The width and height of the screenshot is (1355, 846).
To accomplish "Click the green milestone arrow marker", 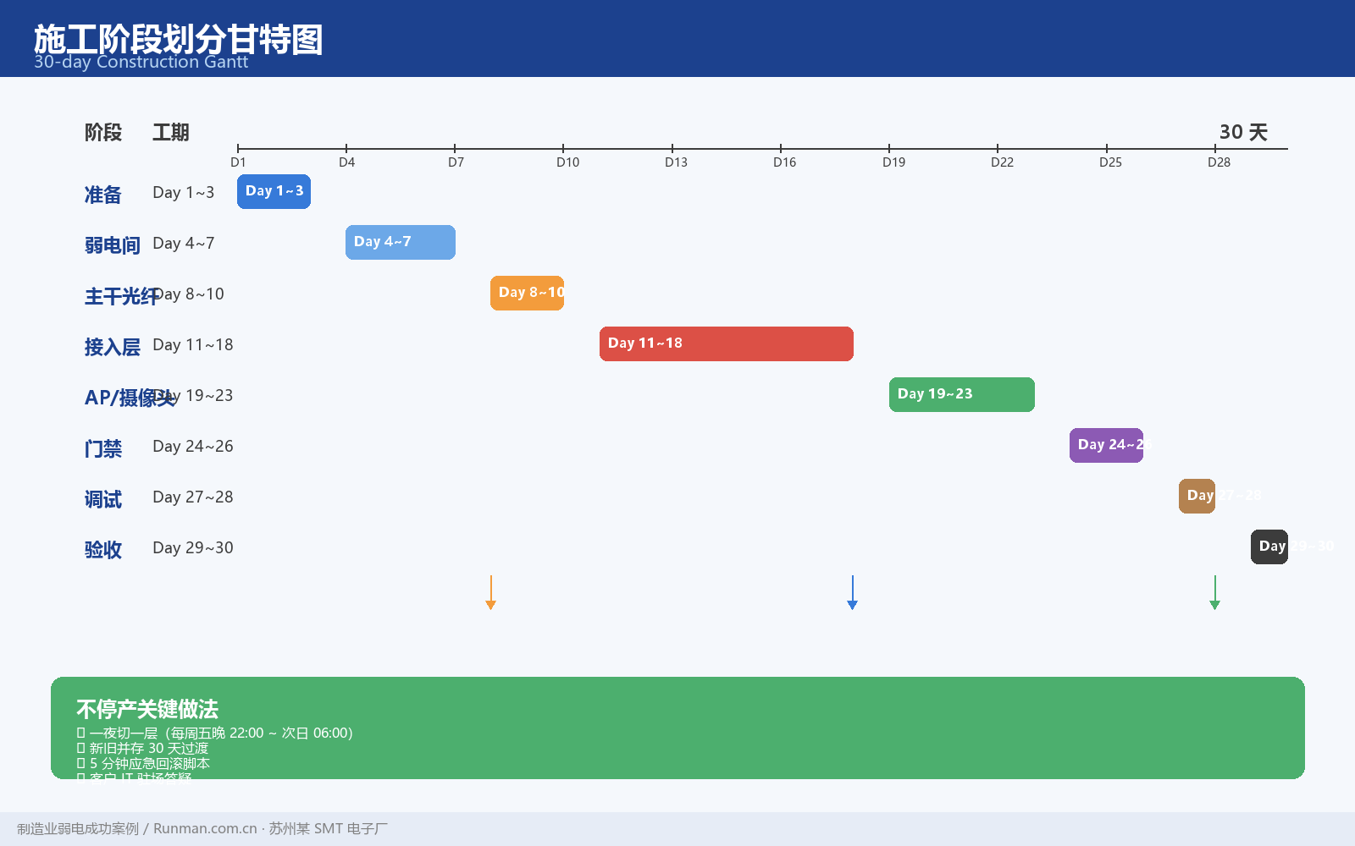I will 1214,592.
